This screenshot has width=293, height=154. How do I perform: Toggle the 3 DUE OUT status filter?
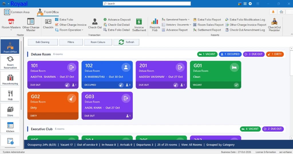[x=254, y=54]
